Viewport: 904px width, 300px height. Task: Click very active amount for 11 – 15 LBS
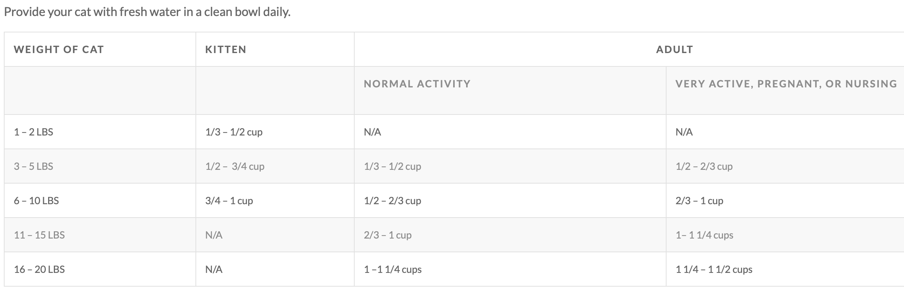point(704,235)
